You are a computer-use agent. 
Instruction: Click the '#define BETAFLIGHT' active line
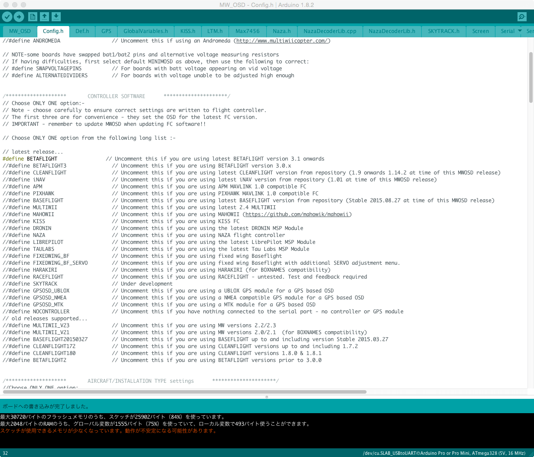click(163, 159)
